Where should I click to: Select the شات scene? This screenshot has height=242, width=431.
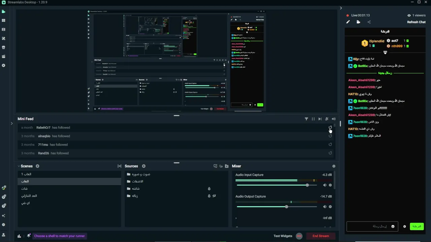pos(69,189)
